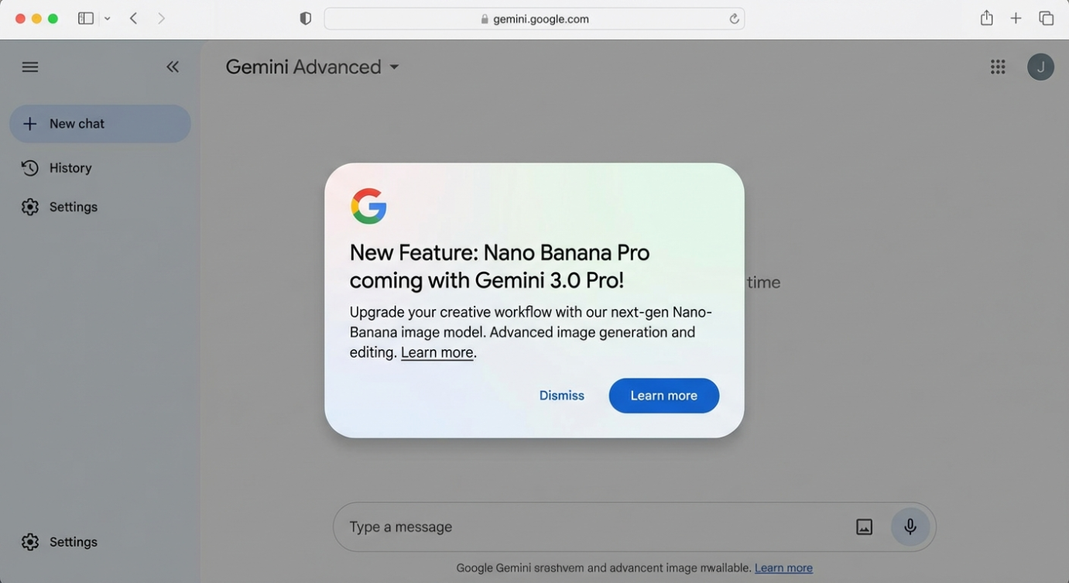Open History in the sidebar

pyautogui.click(x=57, y=168)
